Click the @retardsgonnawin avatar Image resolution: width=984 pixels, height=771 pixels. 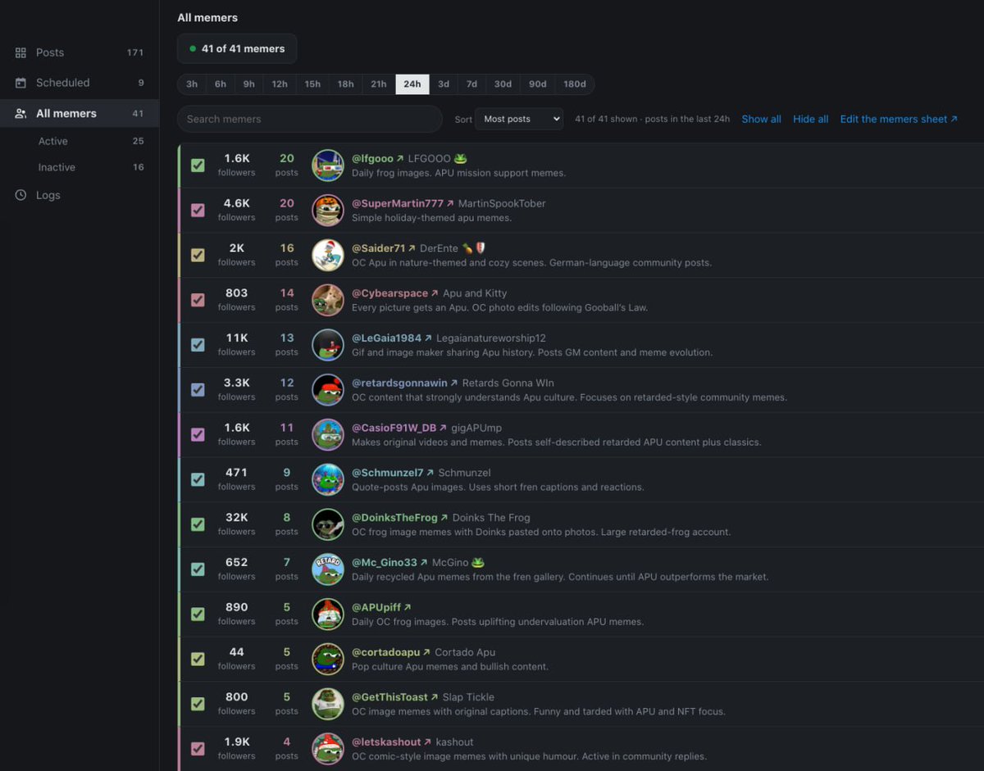tap(328, 390)
